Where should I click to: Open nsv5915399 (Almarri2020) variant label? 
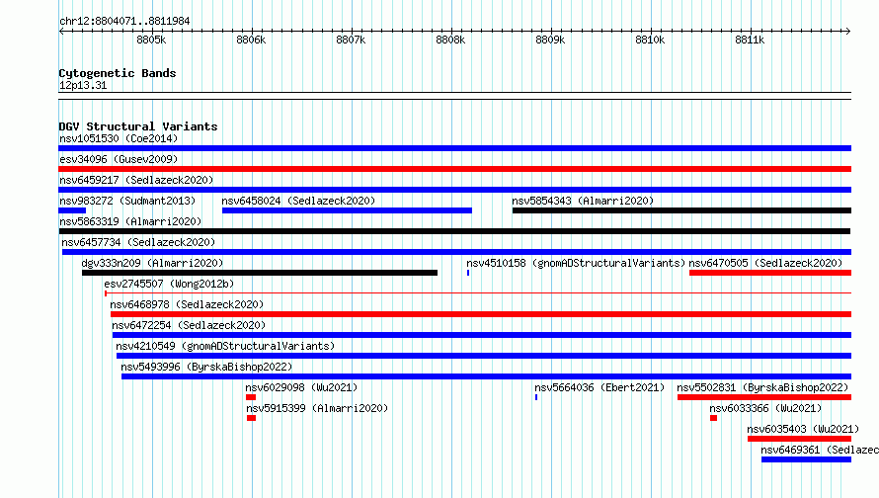click(317, 408)
